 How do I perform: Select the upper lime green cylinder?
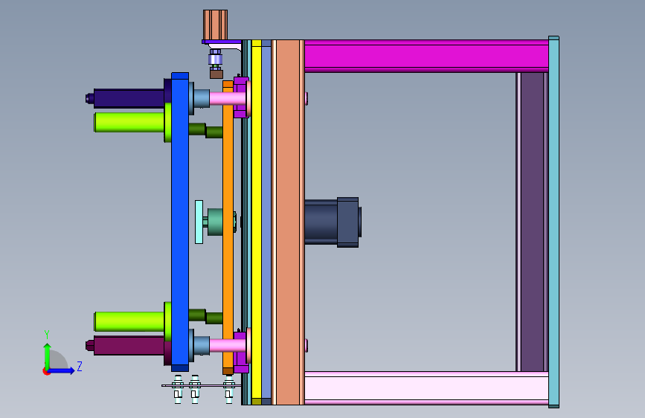pos(129,122)
